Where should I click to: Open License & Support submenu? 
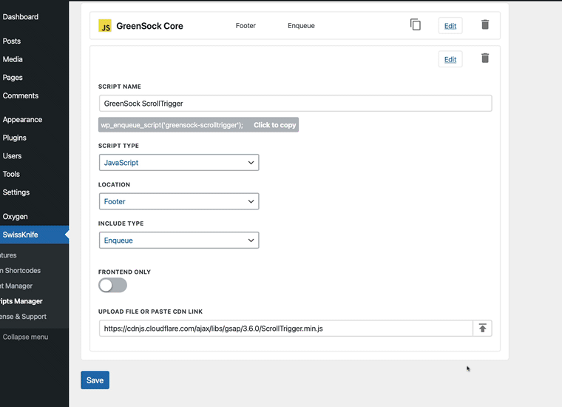coord(24,317)
